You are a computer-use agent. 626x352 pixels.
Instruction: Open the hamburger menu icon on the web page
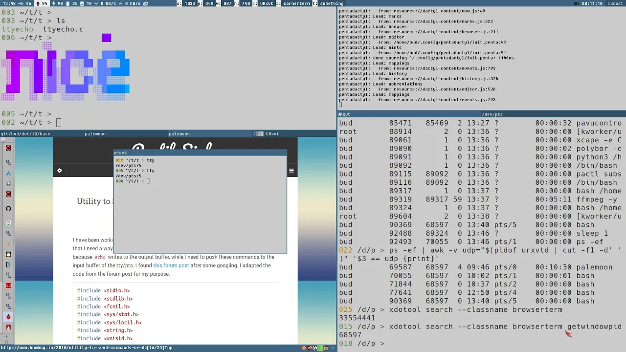[291, 171]
